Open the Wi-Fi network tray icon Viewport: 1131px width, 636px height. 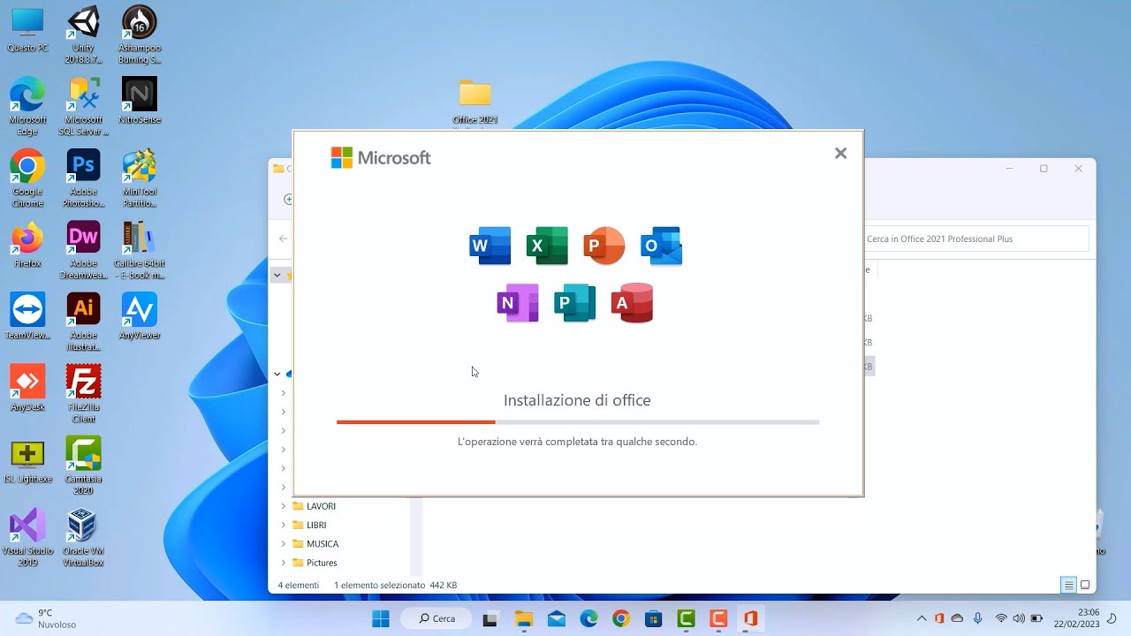pyautogui.click(x=1001, y=618)
